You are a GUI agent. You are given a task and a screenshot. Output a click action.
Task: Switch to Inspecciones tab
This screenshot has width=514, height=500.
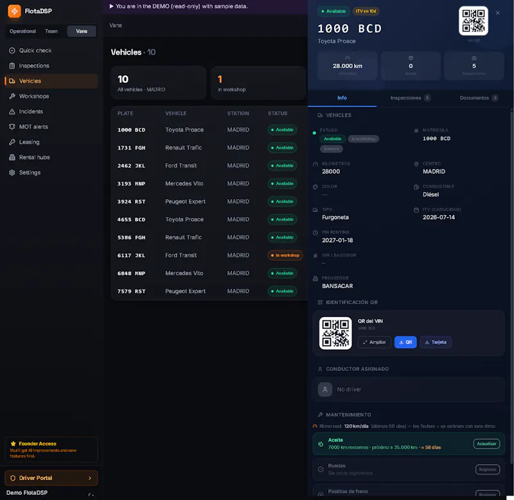click(410, 98)
